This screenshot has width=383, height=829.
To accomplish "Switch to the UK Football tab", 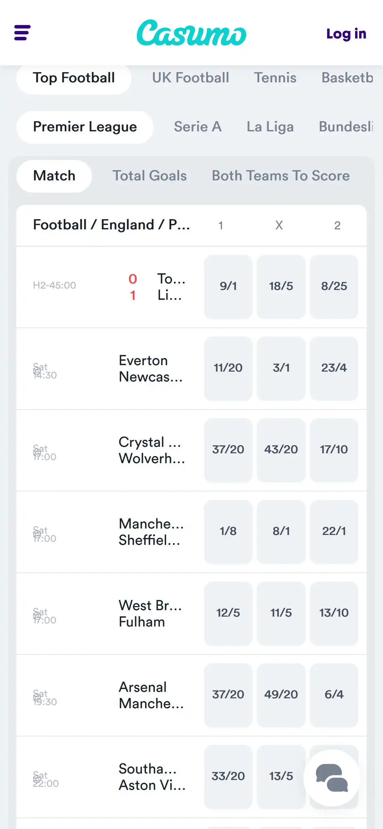I will (190, 78).
